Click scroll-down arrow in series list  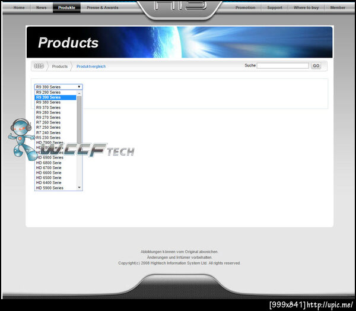click(x=80, y=188)
